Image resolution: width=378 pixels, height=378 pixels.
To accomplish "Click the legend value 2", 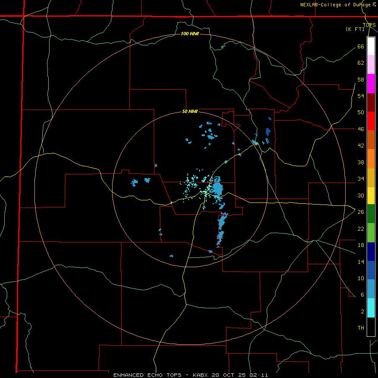I will (362, 312).
